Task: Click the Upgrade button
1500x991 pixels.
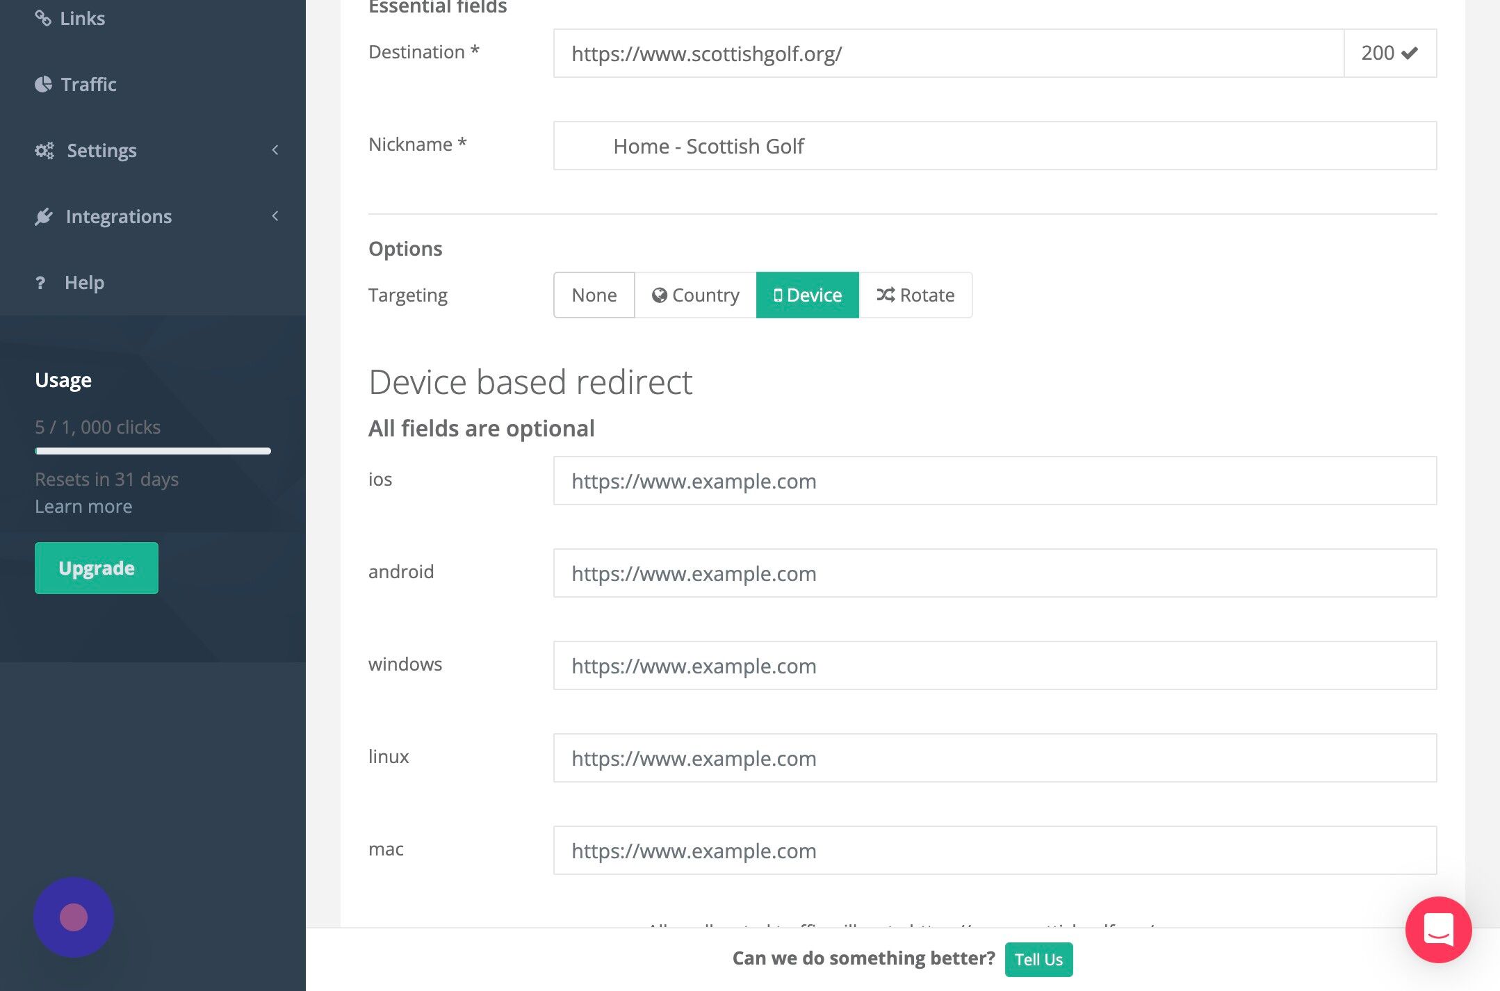Action: tap(97, 568)
